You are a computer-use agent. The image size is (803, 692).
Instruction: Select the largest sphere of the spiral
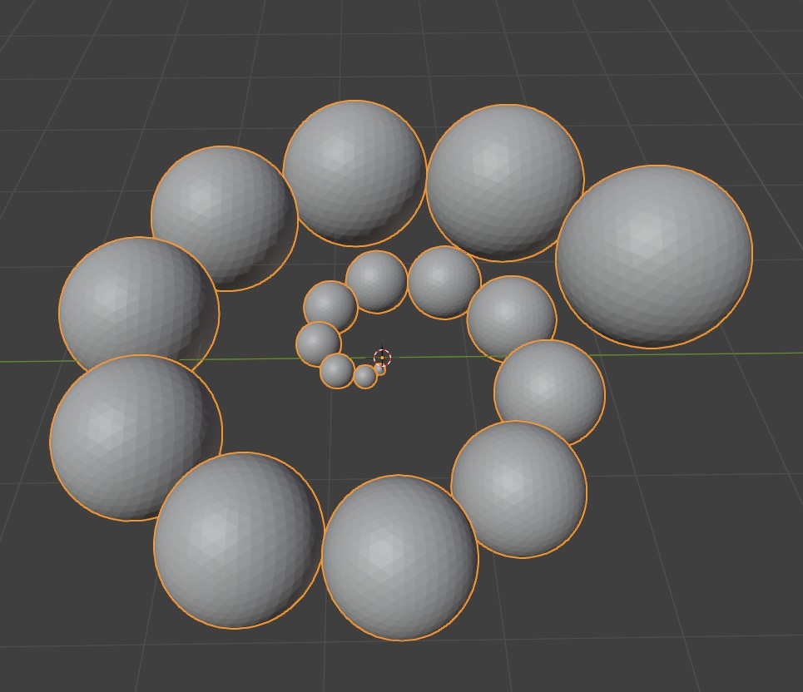pos(654,256)
